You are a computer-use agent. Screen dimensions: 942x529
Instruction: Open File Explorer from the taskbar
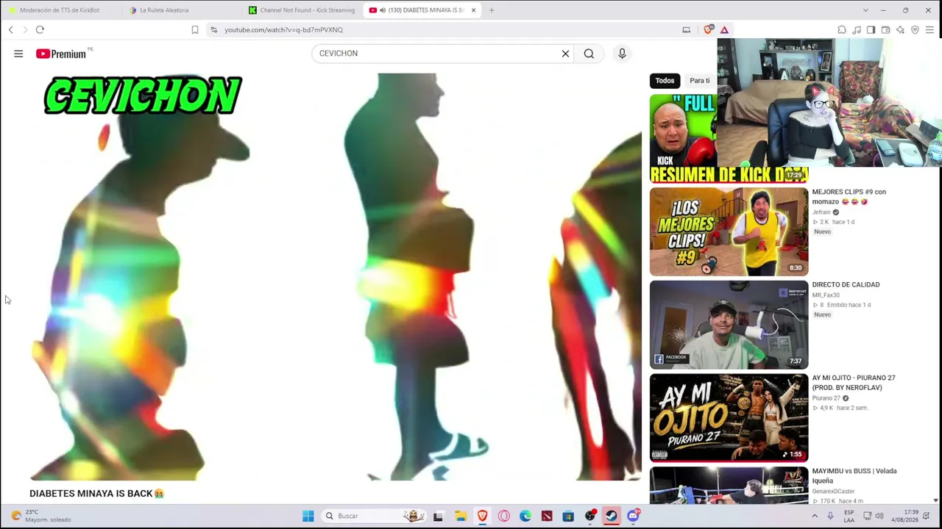coord(460,517)
